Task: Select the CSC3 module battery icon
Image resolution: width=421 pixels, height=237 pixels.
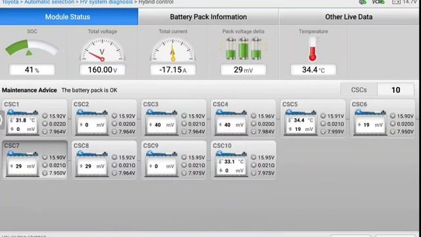Action: coord(162,122)
